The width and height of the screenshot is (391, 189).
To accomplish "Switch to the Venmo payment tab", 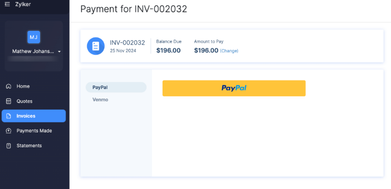I will (x=100, y=99).
